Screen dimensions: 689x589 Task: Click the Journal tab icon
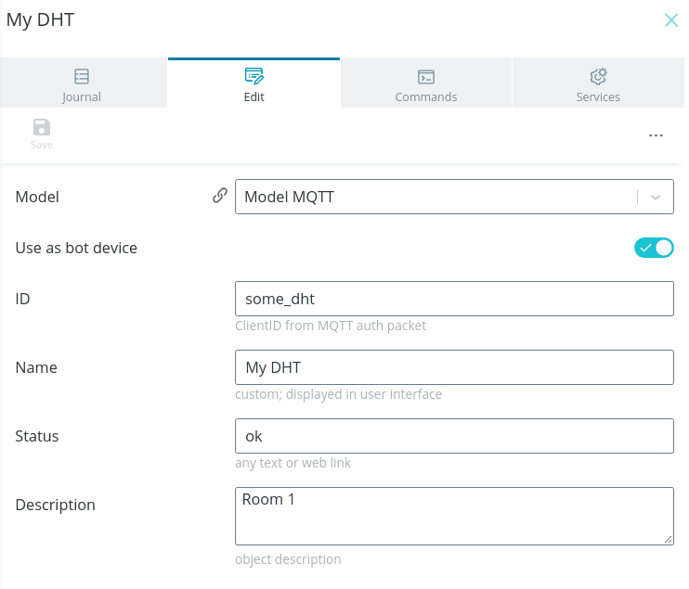click(82, 76)
